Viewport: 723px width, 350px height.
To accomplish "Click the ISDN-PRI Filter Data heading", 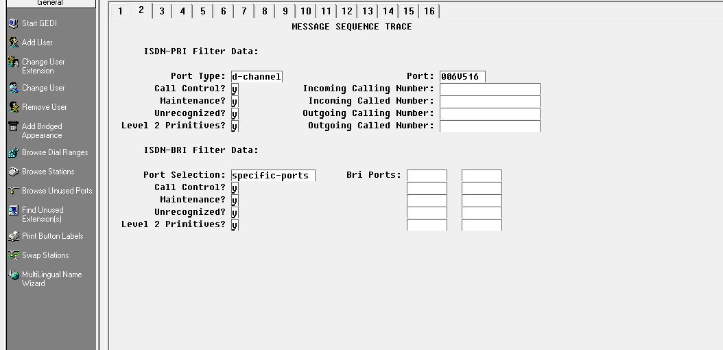I will click(x=201, y=51).
